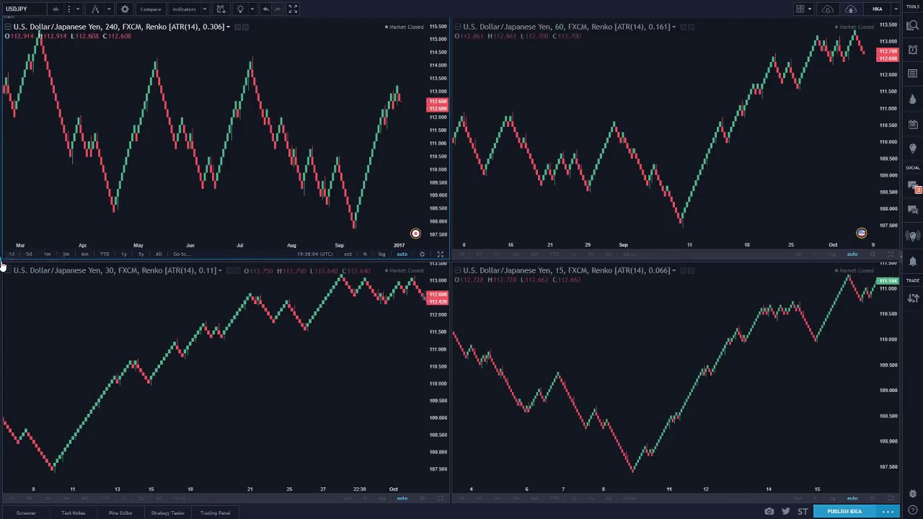Redo action with the forward arrow
The height and width of the screenshot is (519, 923).
point(278,9)
